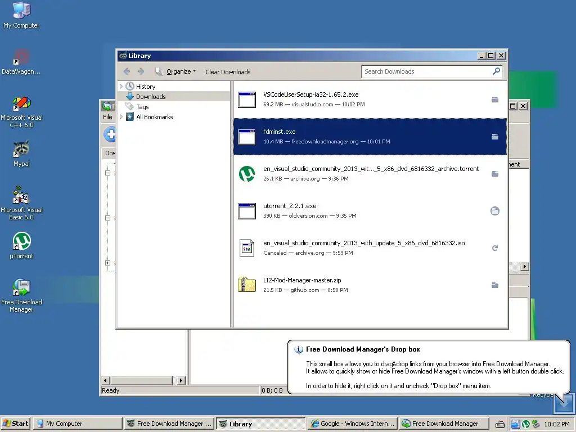Expand the plus tree node in FDM window
This screenshot has width=576, height=432.
tap(107, 263)
